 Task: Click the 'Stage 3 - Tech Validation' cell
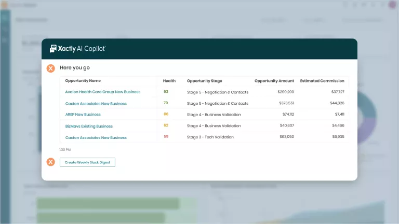point(210,137)
